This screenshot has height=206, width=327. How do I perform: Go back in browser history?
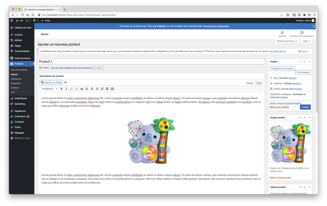point(12,15)
